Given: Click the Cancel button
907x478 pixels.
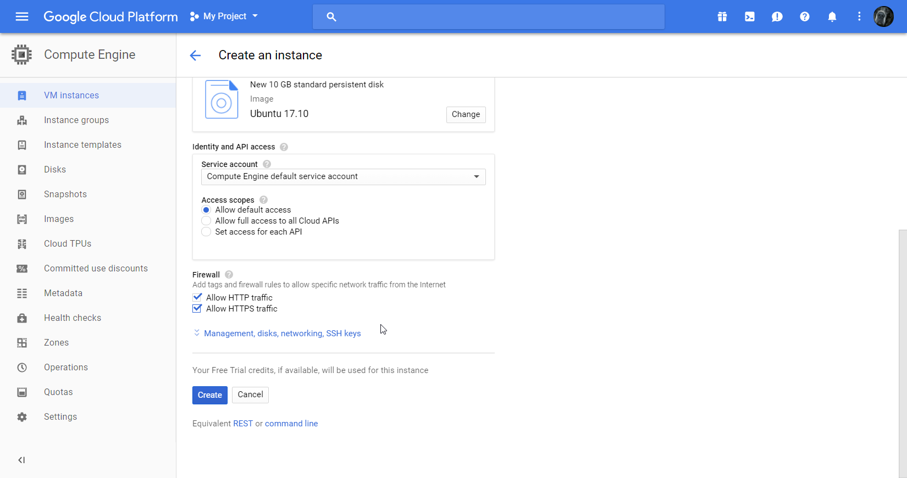Looking at the screenshot, I should (x=250, y=394).
